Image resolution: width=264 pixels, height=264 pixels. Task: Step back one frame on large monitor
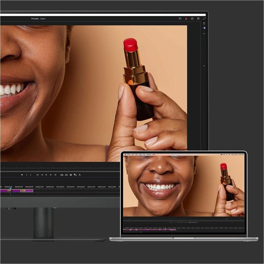(x=42, y=175)
